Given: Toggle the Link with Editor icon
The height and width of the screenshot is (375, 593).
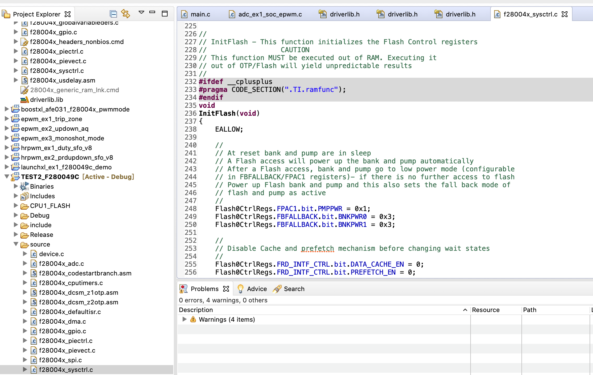Looking at the screenshot, I should 126,14.
